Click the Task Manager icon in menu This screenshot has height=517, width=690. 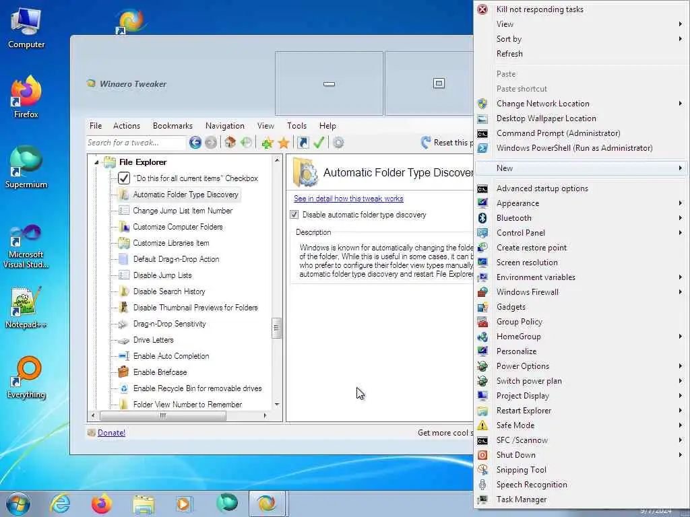(482, 499)
